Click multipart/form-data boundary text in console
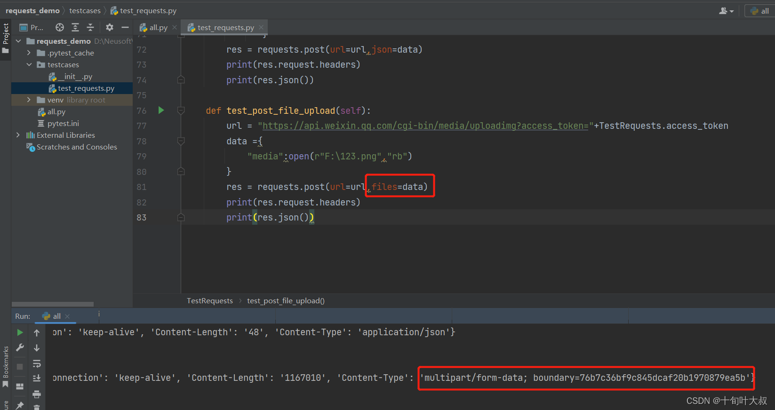This screenshot has width=775, height=410. tap(586, 378)
